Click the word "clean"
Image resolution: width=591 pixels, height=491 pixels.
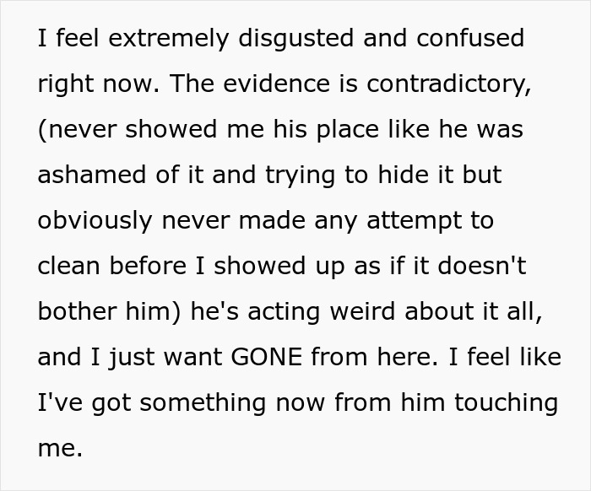click(67, 267)
